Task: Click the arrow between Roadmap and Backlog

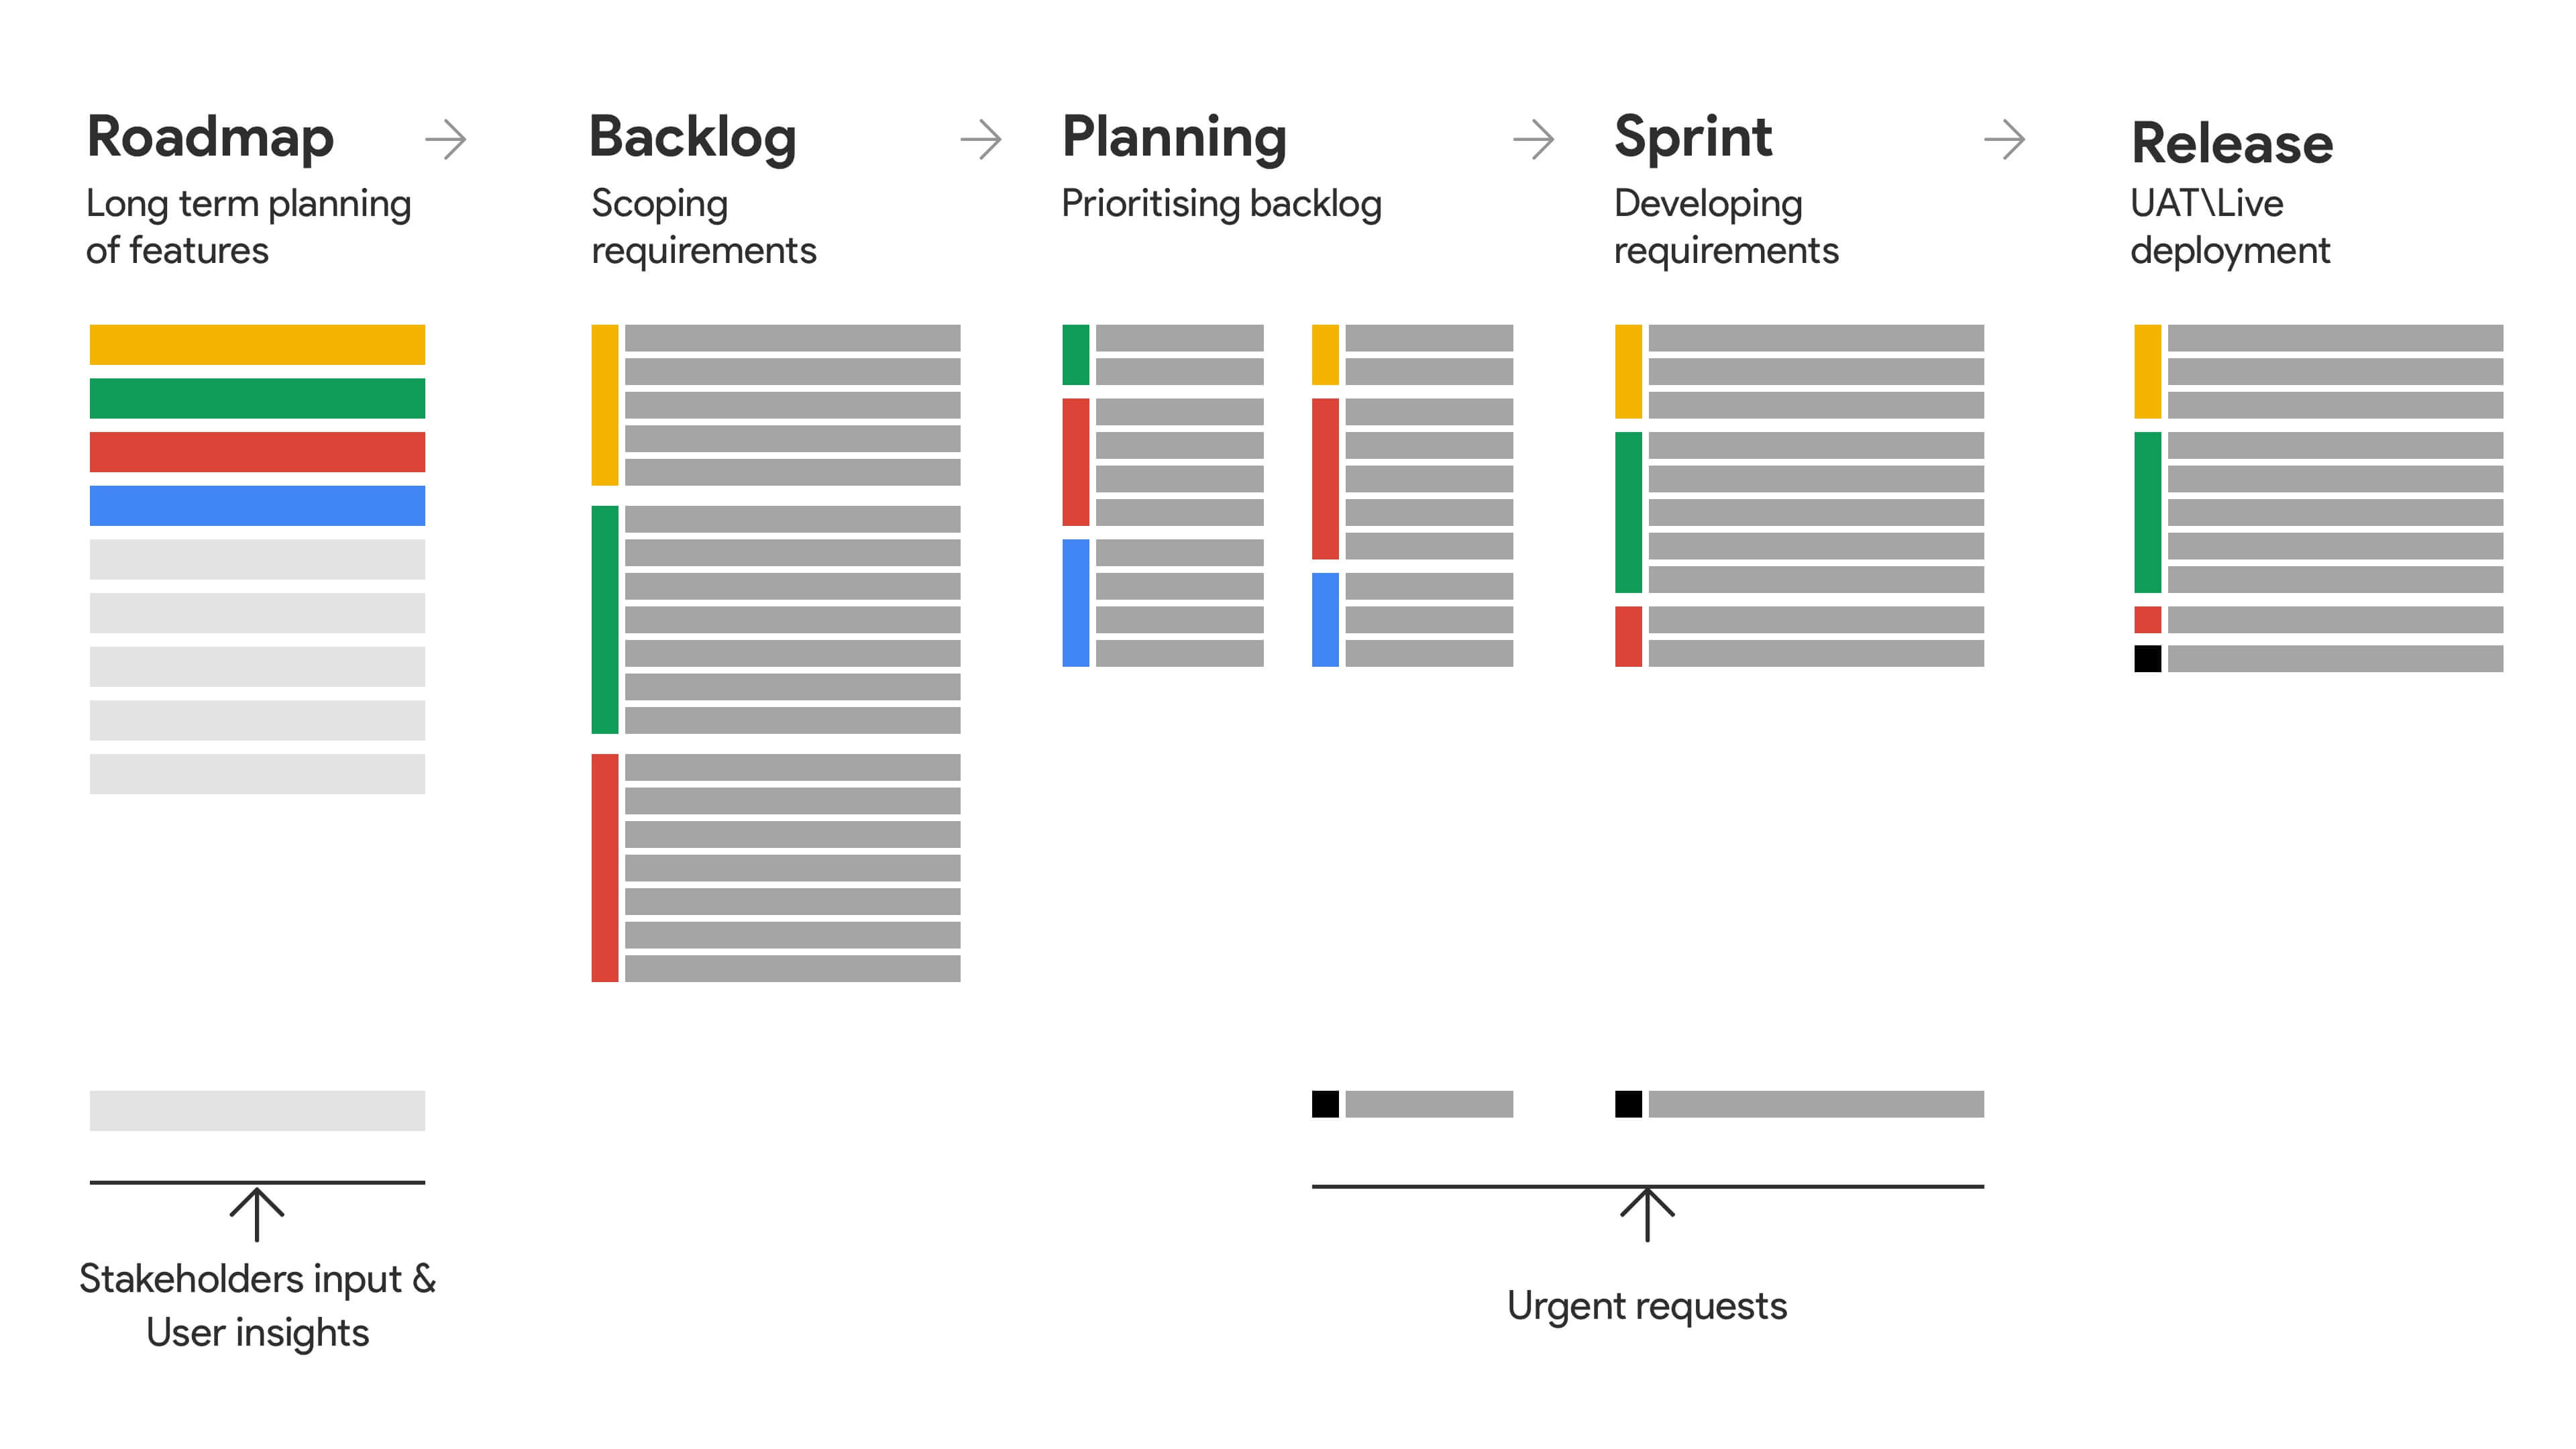Action: [446, 140]
